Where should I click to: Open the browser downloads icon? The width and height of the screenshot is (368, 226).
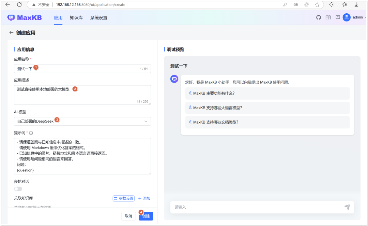pos(356,4)
